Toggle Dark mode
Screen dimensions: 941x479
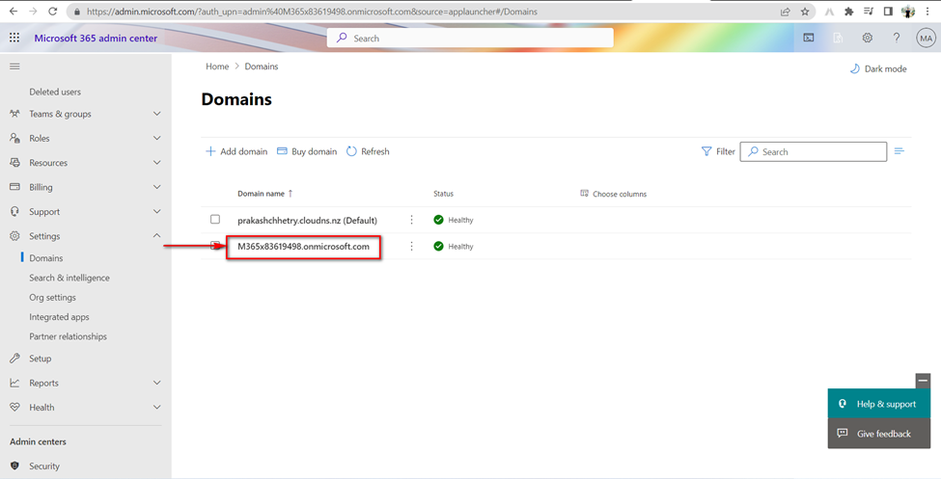(878, 69)
